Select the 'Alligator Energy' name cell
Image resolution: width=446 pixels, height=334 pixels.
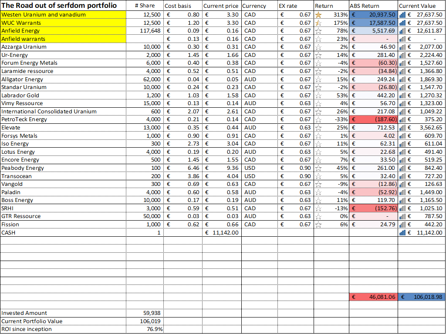point(63,79)
